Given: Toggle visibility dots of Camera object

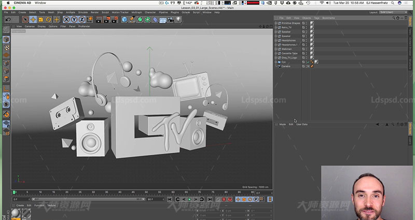Looking at the screenshot, I should coord(307,66).
